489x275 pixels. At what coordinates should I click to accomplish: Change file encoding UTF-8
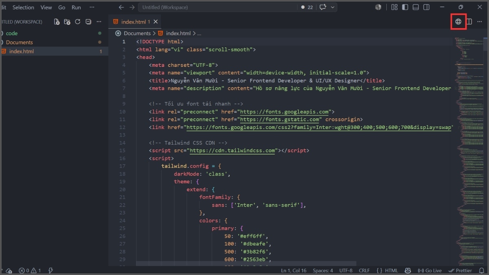click(x=346, y=271)
